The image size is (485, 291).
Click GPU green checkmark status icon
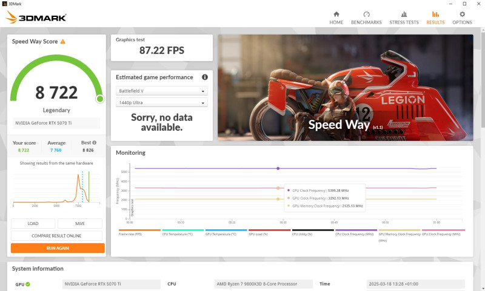[28, 284]
